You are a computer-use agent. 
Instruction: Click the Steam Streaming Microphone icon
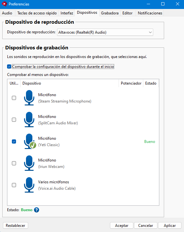click(29, 98)
